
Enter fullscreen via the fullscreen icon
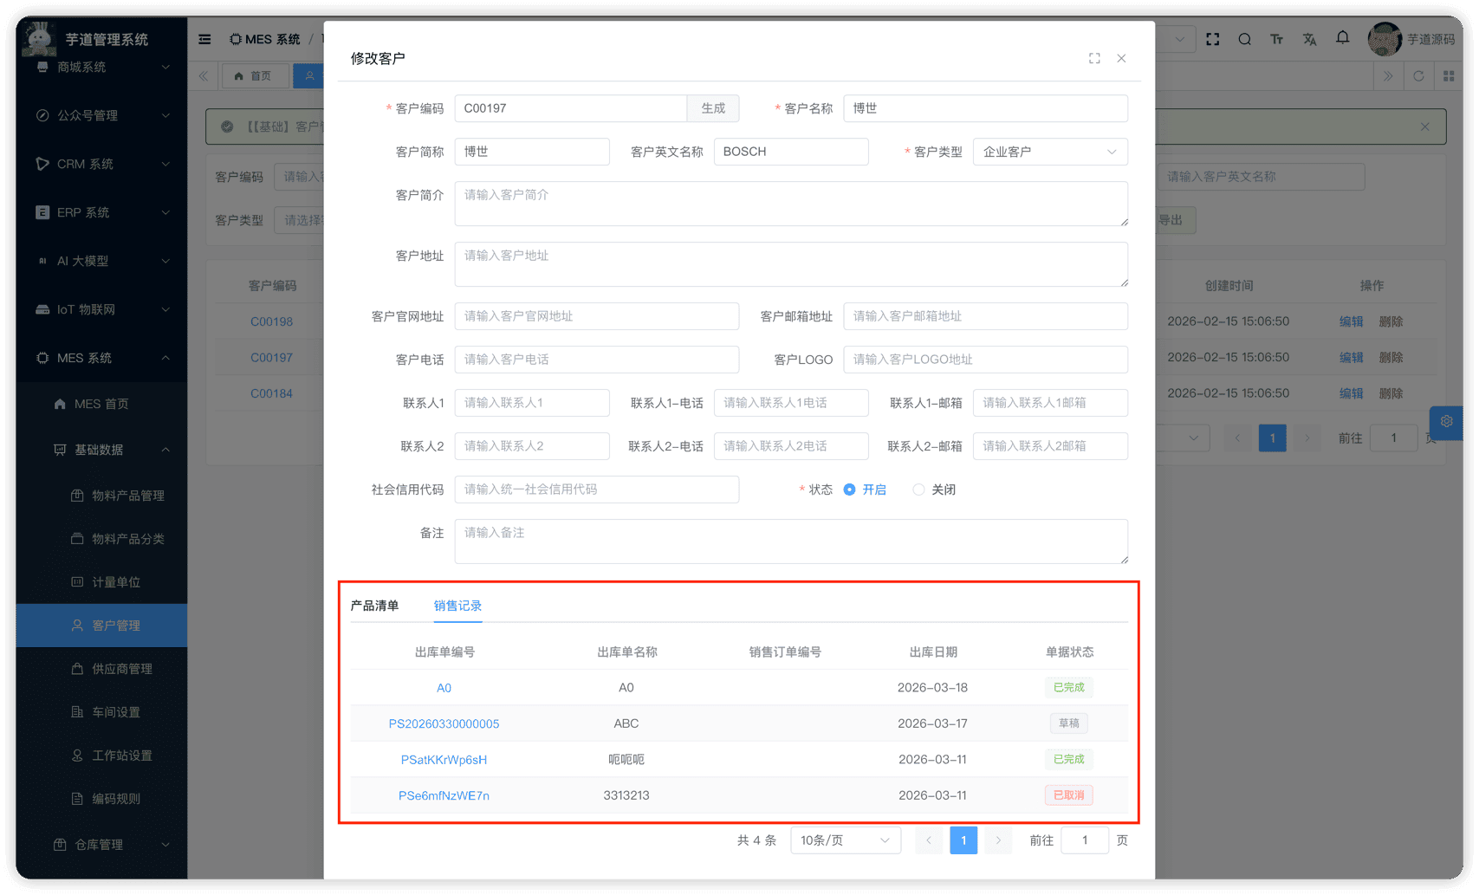[1212, 39]
